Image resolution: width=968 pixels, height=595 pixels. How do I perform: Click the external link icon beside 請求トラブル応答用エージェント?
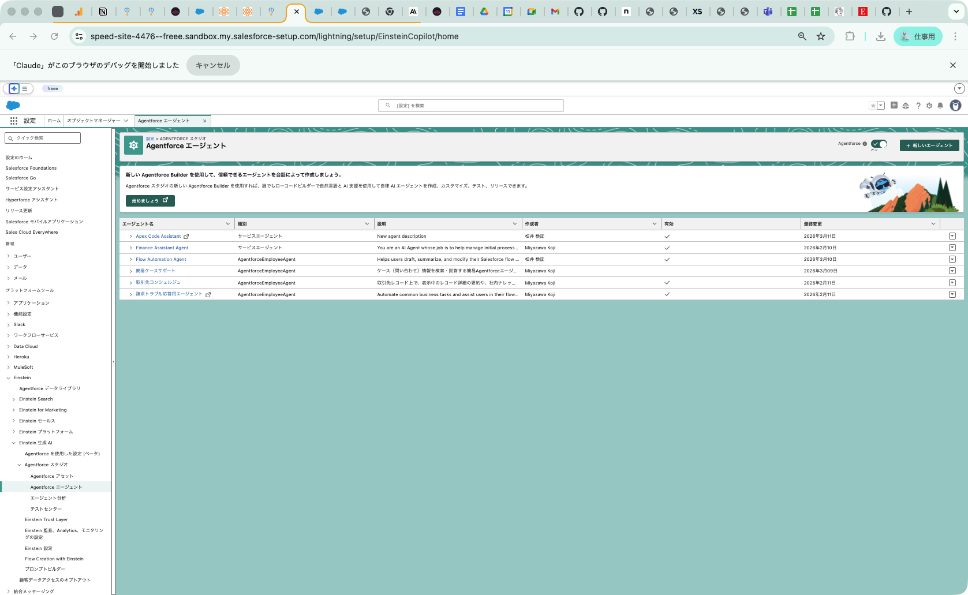[x=208, y=294]
